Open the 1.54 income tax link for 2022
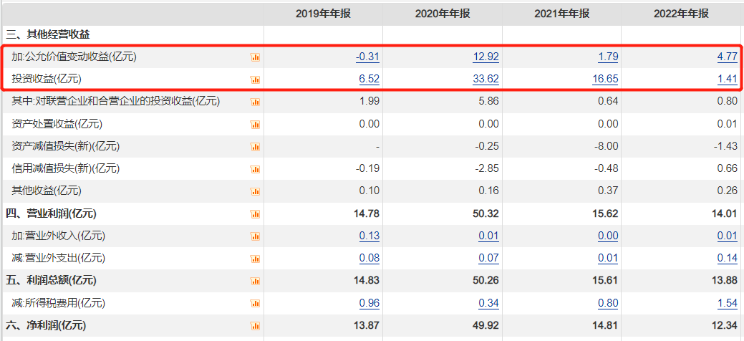744x341 pixels. [728, 303]
